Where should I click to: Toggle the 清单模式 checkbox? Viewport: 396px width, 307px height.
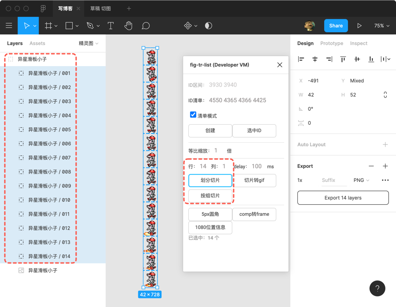click(193, 115)
